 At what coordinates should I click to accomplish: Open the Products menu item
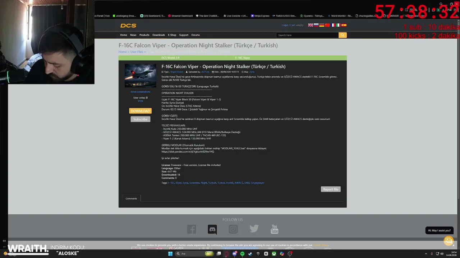click(x=144, y=35)
